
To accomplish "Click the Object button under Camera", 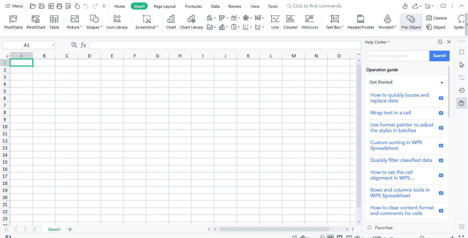I will tap(436, 27).
